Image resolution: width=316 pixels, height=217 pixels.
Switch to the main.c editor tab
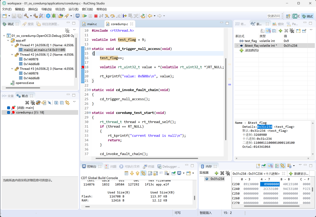click(92, 24)
